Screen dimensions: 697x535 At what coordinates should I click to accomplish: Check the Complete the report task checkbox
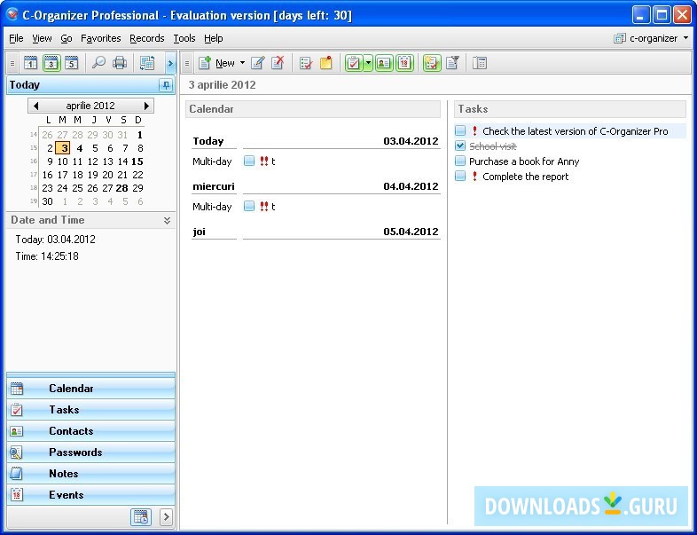click(460, 176)
